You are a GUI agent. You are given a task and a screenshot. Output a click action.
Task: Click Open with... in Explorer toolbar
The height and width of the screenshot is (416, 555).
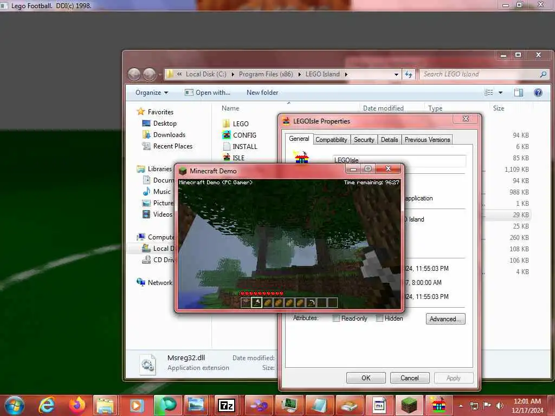click(x=208, y=93)
